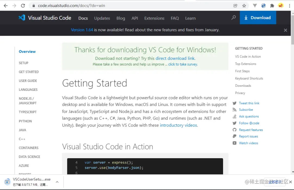Expand the GET STARTED sidebar section
The width and height of the screenshot is (294, 190).
click(29, 72)
